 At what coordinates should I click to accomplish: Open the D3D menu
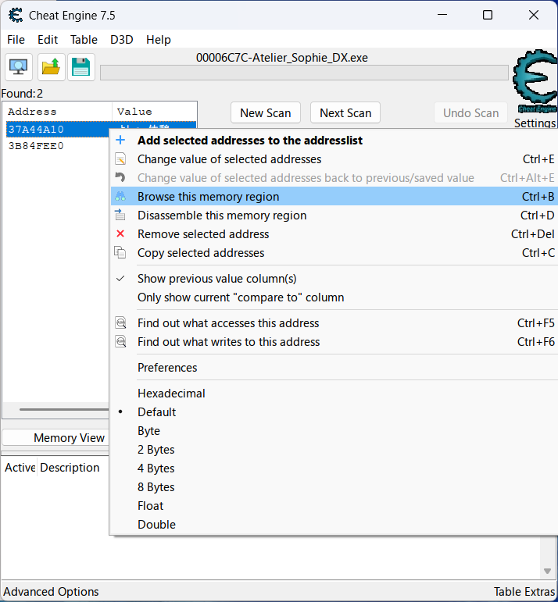pos(121,40)
